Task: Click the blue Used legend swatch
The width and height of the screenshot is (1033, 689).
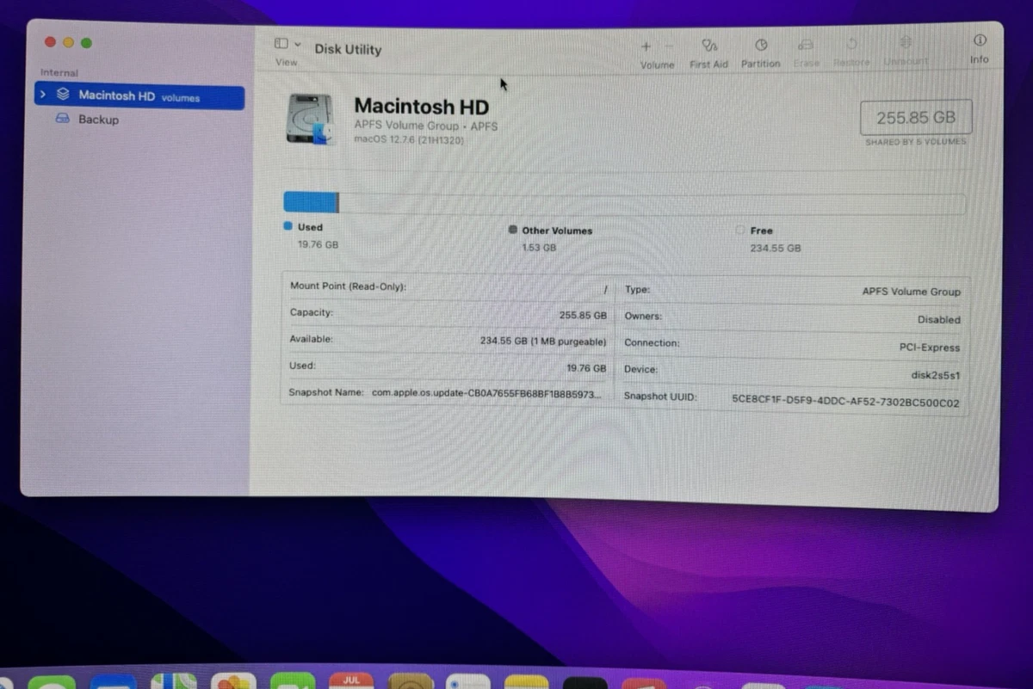Action: pyautogui.click(x=288, y=226)
